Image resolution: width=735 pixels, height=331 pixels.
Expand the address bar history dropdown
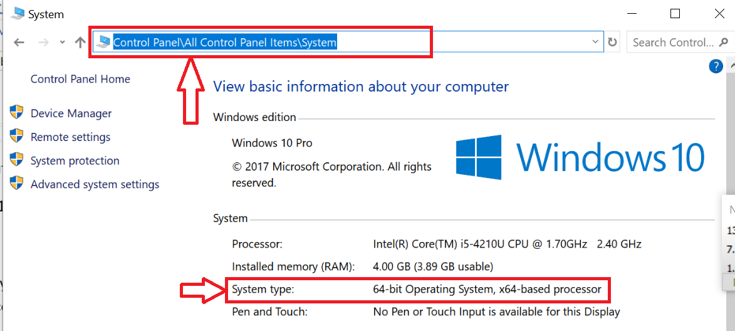tap(596, 42)
